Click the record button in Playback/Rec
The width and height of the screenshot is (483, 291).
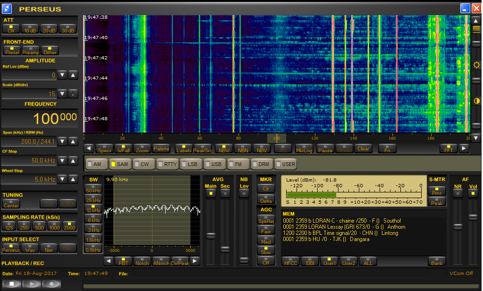[x=51, y=284]
